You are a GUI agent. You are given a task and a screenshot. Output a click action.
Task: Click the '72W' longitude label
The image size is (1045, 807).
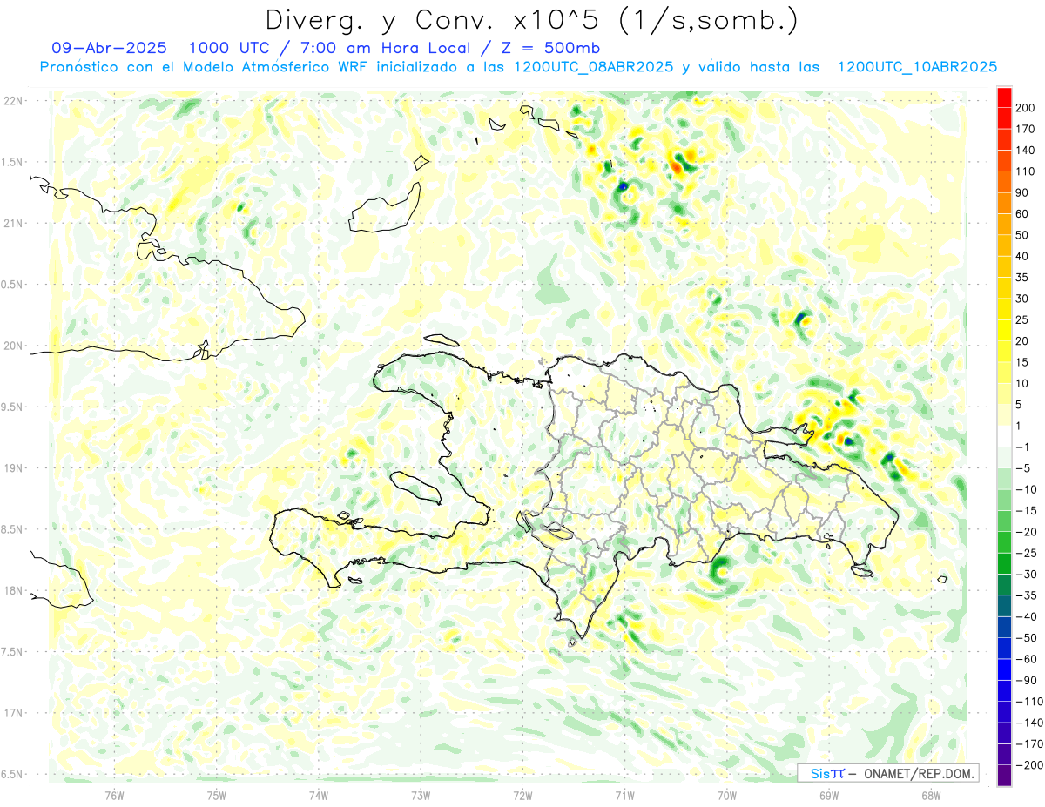tap(522, 794)
